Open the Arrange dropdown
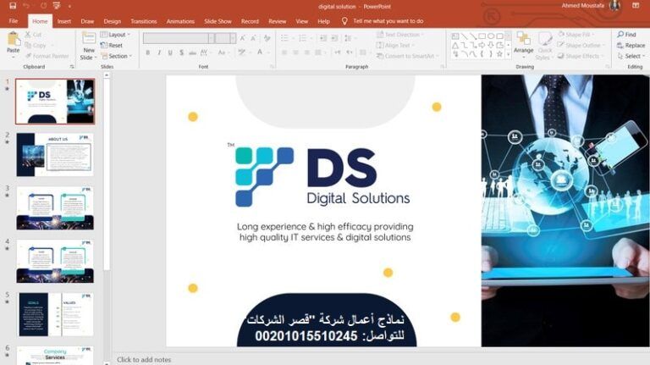 tap(524, 43)
